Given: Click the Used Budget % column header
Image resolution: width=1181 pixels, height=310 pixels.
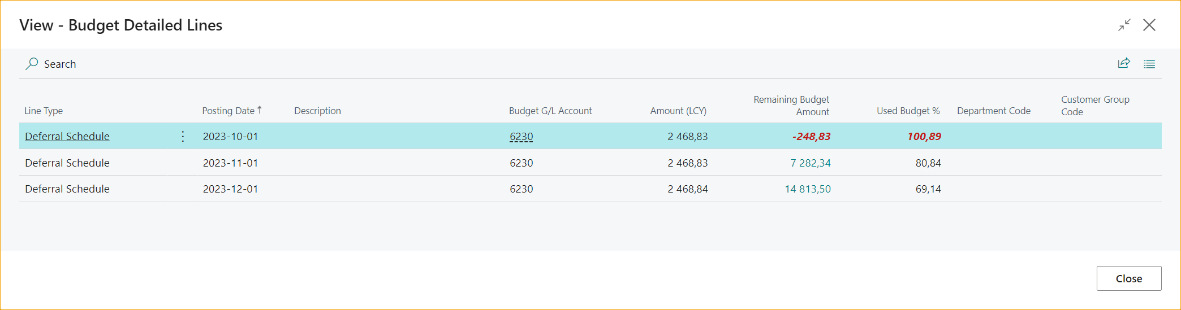Looking at the screenshot, I should [908, 111].
